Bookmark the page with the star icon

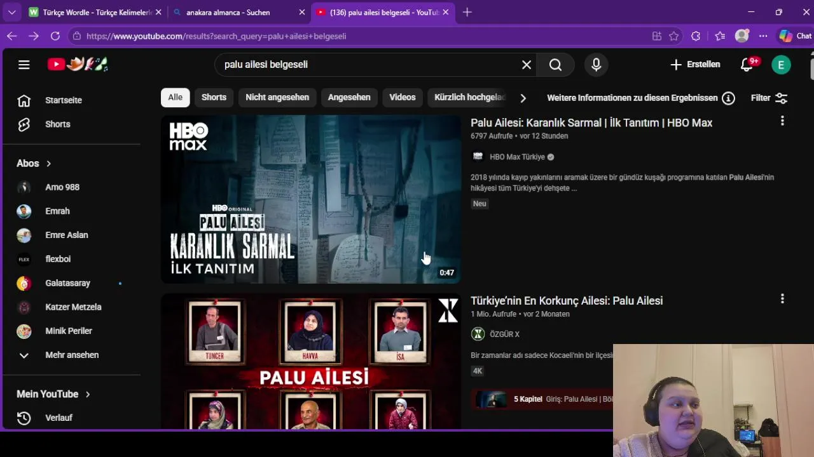coord(674,36)
